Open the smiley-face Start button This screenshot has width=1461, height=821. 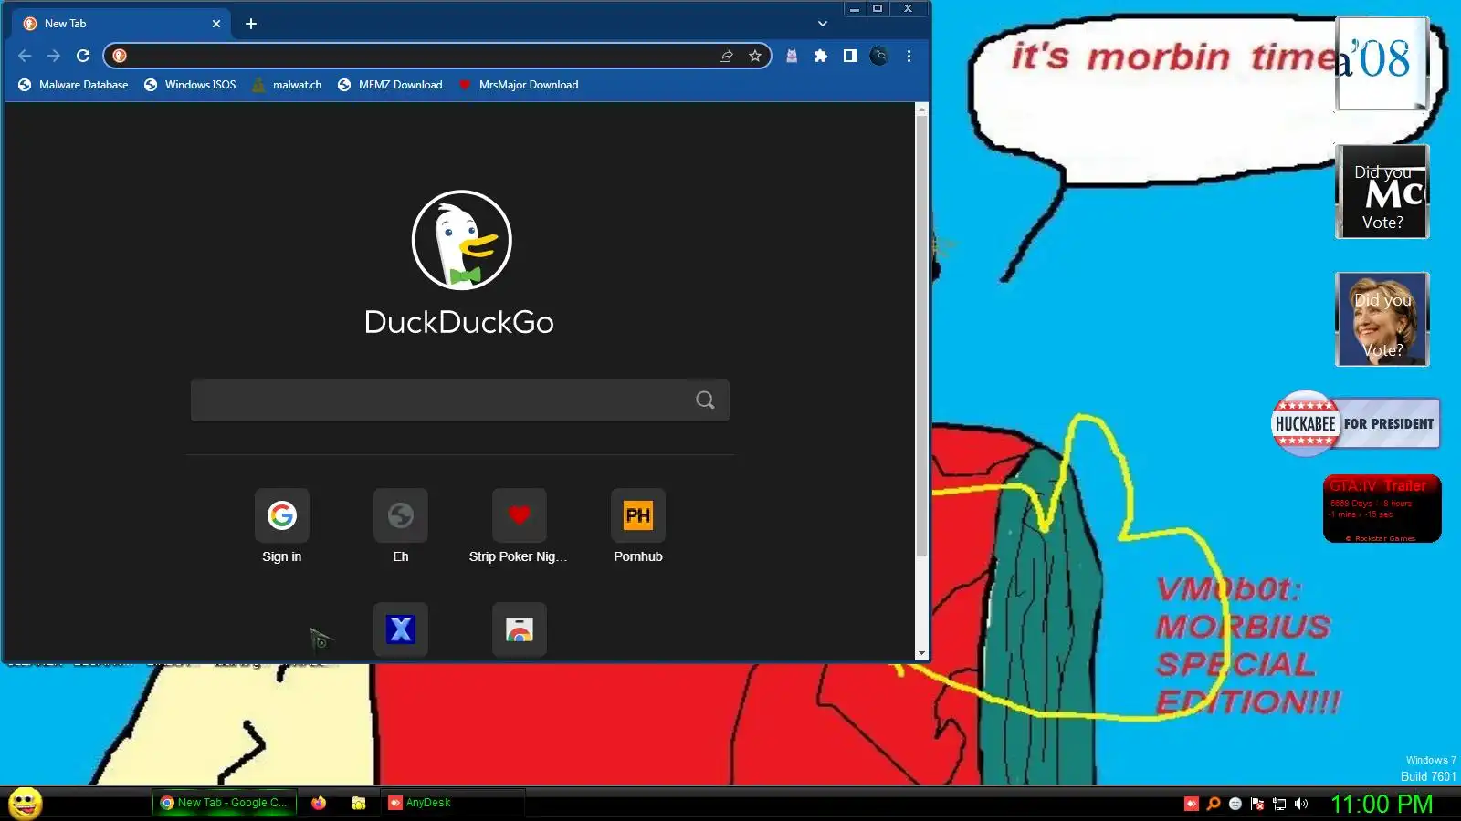click(x=26, y=804)
